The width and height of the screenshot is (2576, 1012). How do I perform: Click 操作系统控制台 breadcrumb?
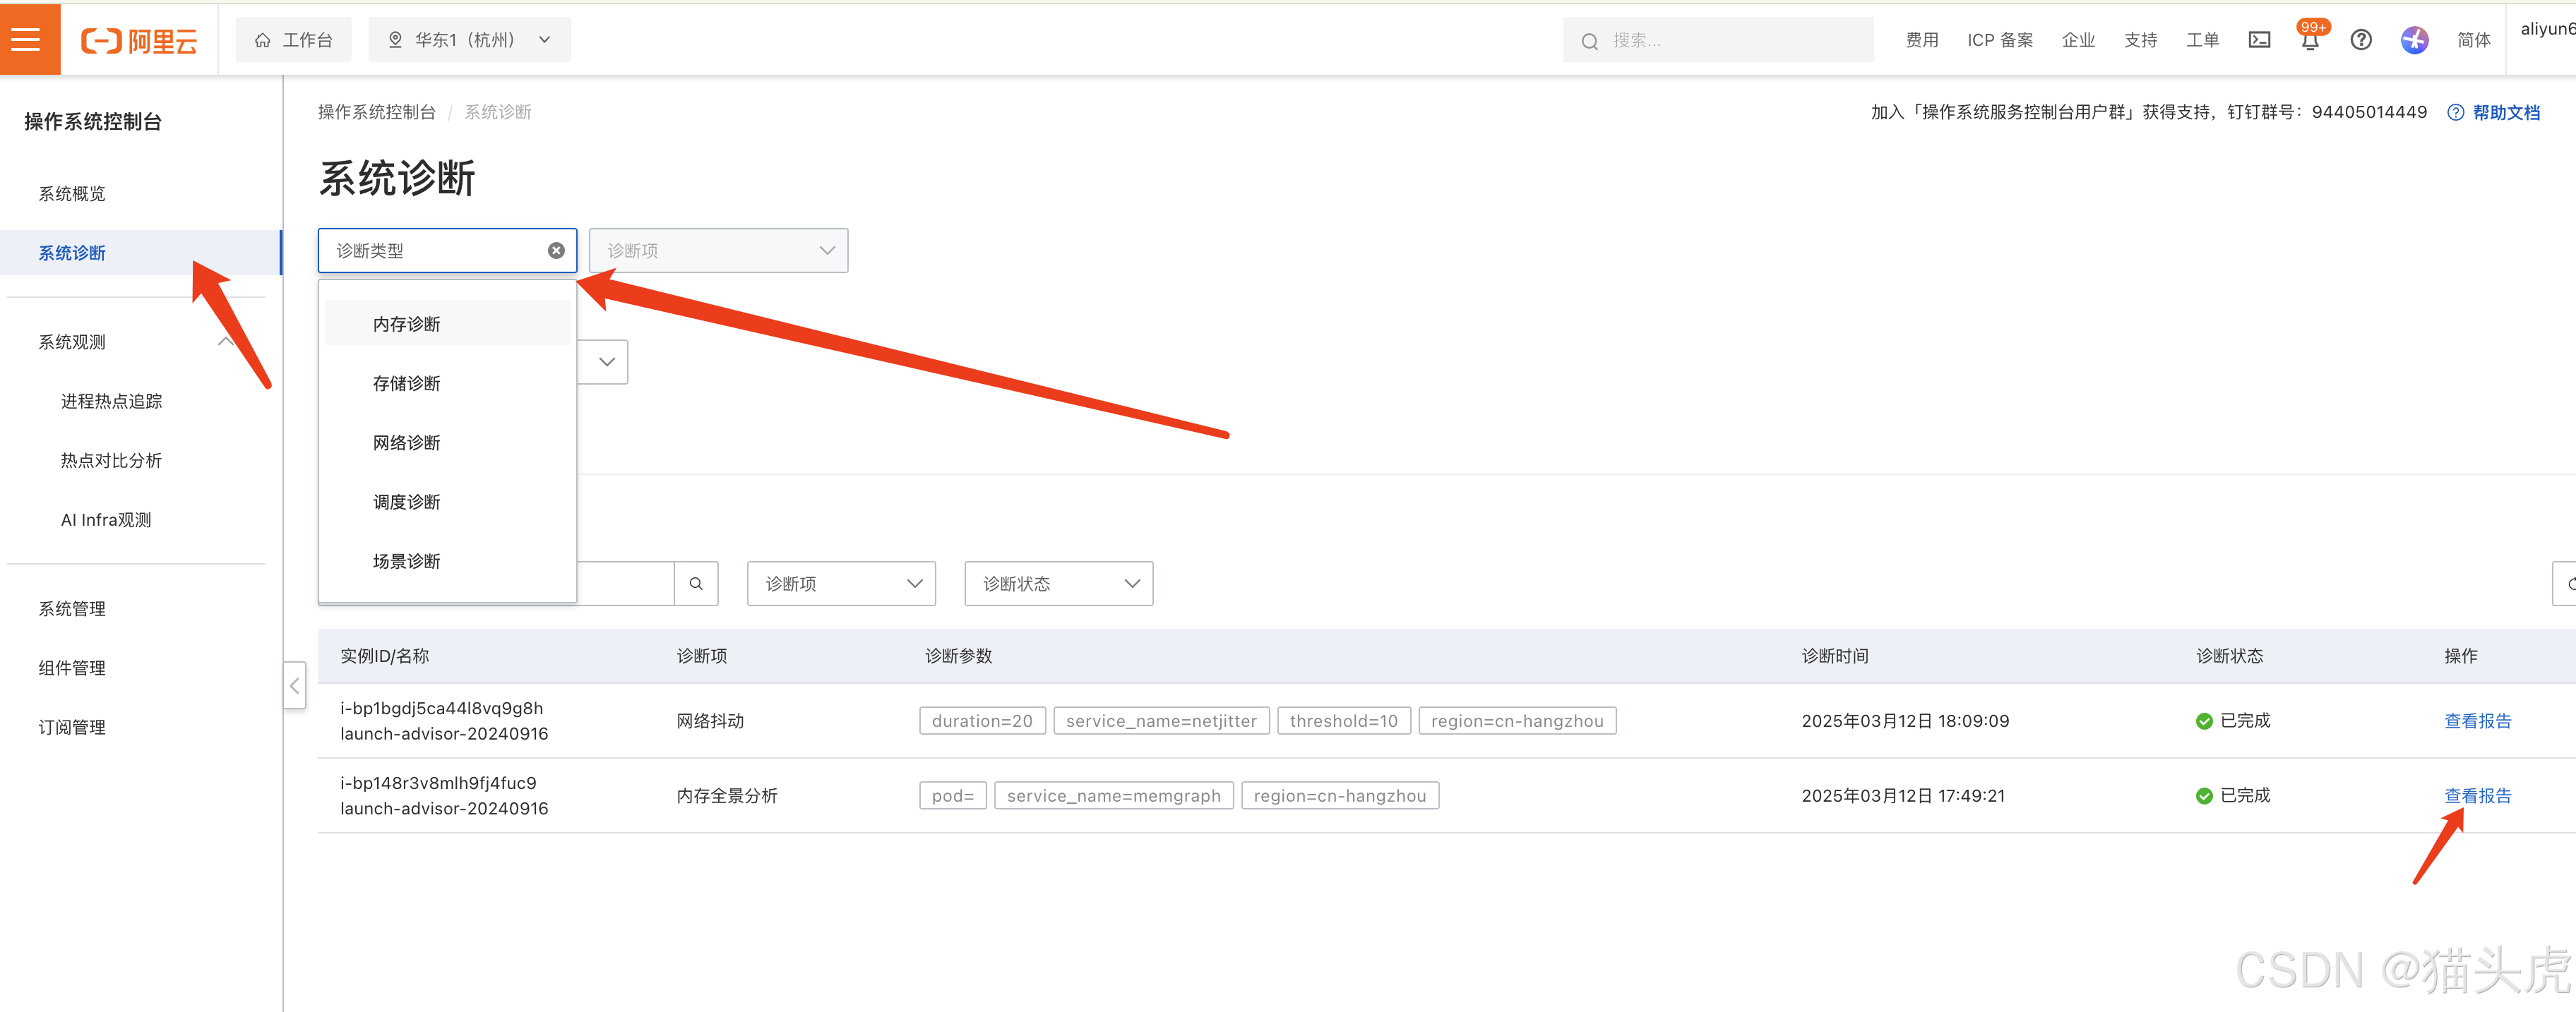[x=376, y=112]
